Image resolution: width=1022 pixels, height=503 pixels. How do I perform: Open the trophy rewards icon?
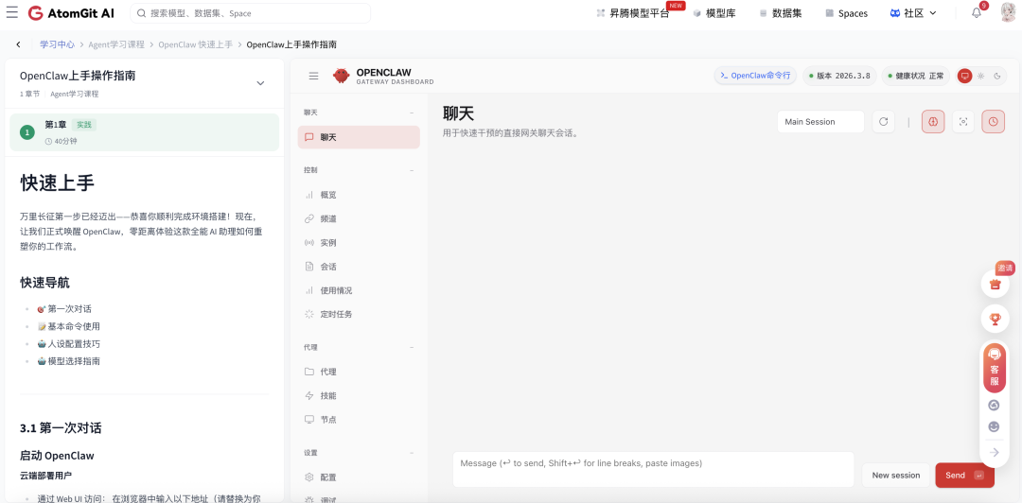(x=995, y=319)
